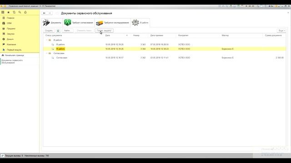Collapse the Согласован group
The image size is (291, 163).
click(46, 53)
